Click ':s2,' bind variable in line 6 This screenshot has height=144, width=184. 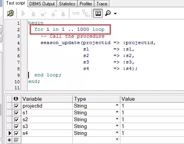pyautogui.click(x=129, y=55)
